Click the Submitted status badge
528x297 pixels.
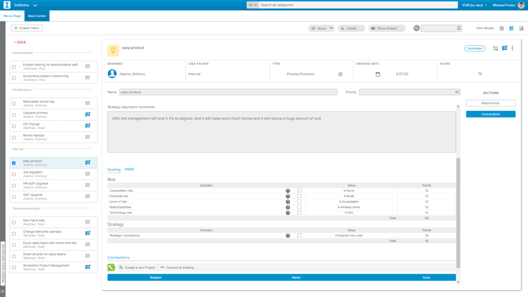tap(475, 48)
